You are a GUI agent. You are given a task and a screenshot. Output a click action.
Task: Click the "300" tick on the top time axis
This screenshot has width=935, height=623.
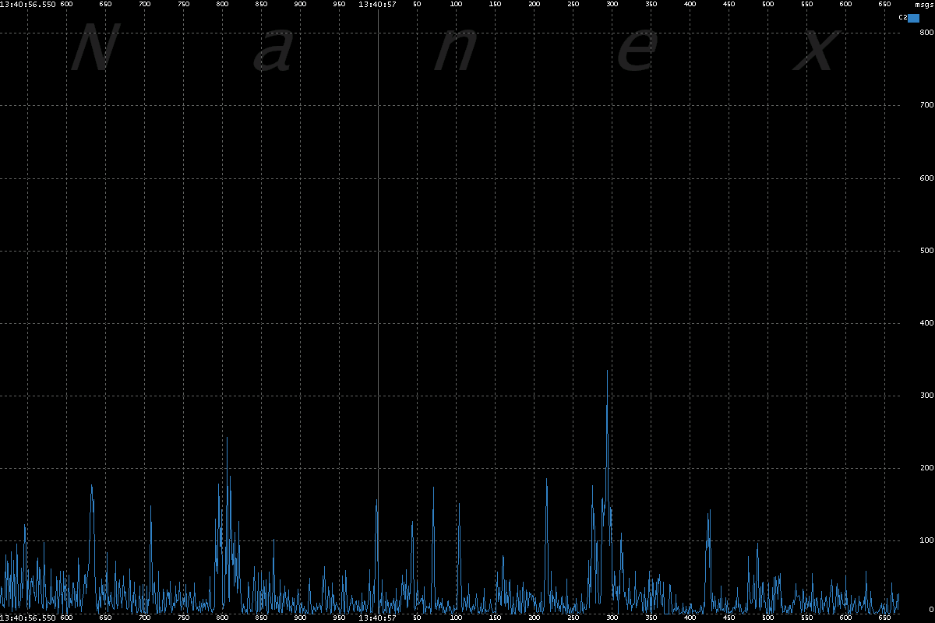click(x=612, y=5)
